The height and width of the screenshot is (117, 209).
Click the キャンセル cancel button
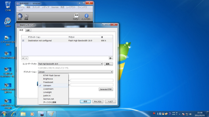(x=98, y=102)
